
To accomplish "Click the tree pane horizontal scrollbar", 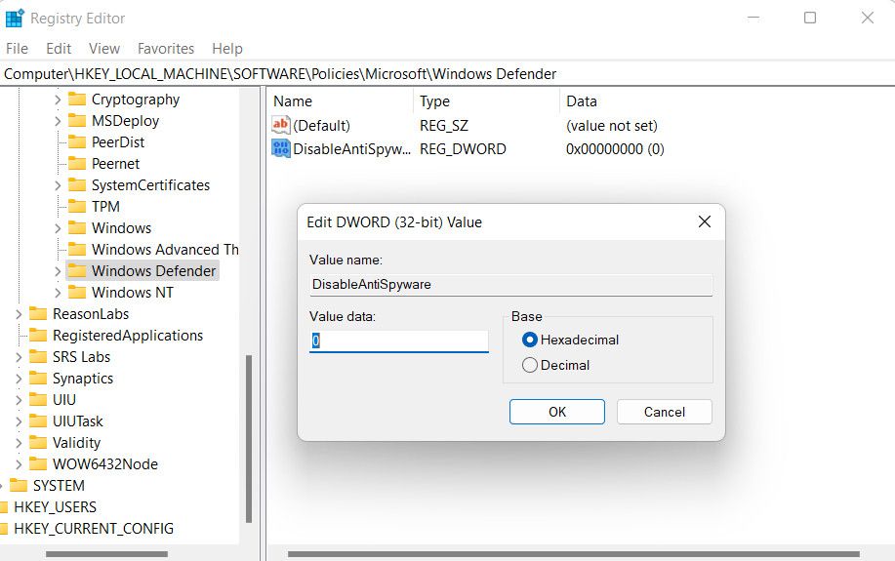I will [x=106, y=553].
